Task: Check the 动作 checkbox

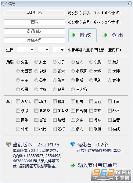Action: click(x=36, y=102)
